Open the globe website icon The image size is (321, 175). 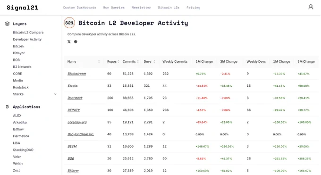(x=76, y=42)
